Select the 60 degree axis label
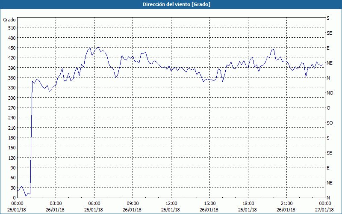 pos(13,178)
